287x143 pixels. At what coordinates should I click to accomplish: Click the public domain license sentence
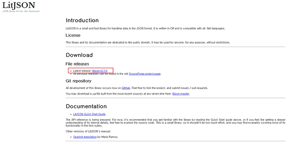[148, 43]
